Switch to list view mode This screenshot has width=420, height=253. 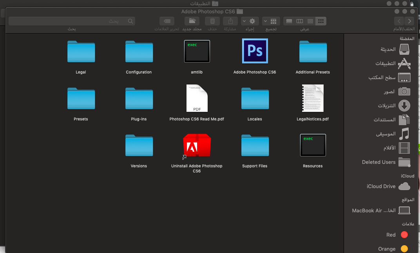point(310,21)
